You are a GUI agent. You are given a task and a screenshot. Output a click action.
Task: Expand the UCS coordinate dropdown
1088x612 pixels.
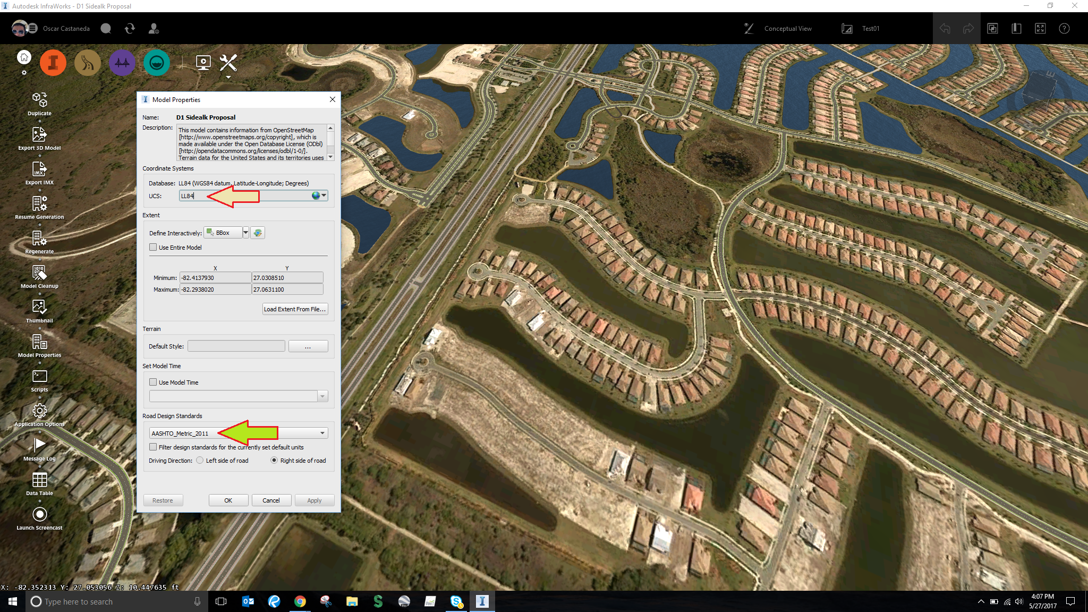click(x=324, y=196)
